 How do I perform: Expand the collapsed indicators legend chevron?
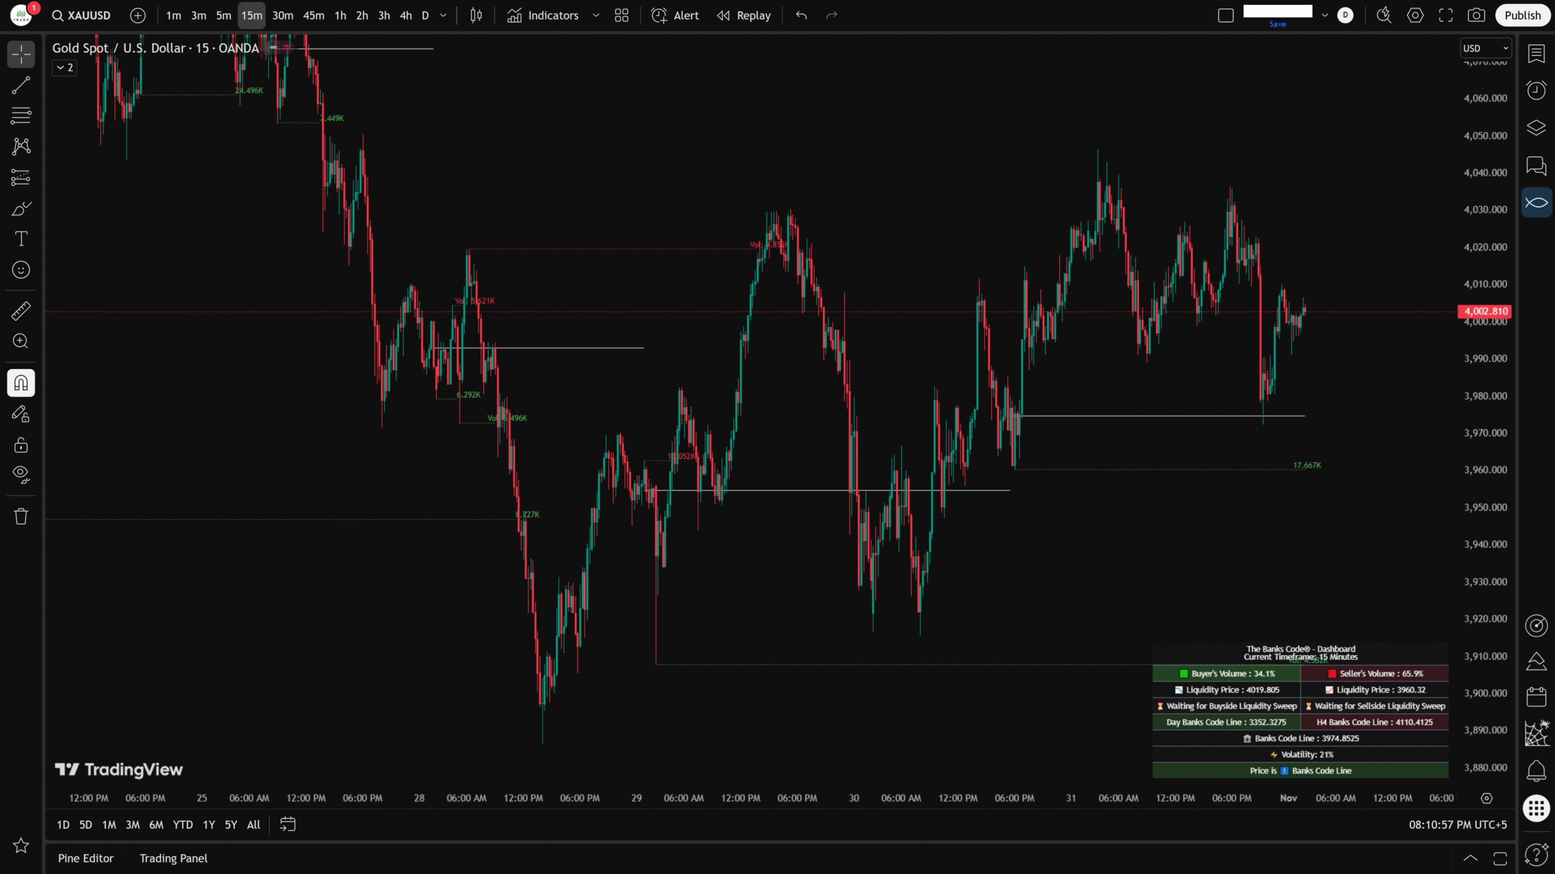point(64,67)
